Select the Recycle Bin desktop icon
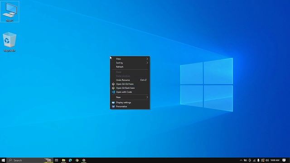Screen dimensions: 290x163 coord(10,42)
